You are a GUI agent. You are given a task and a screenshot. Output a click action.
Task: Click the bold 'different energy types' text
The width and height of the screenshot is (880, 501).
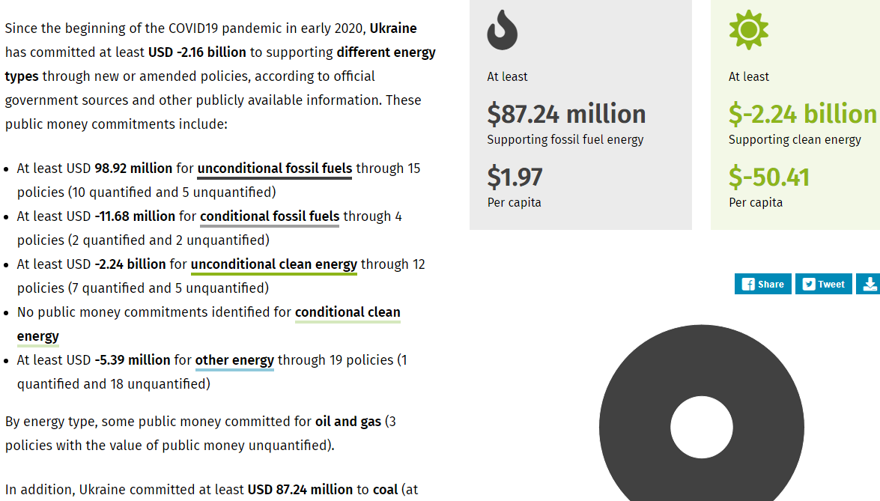[386, 52]
